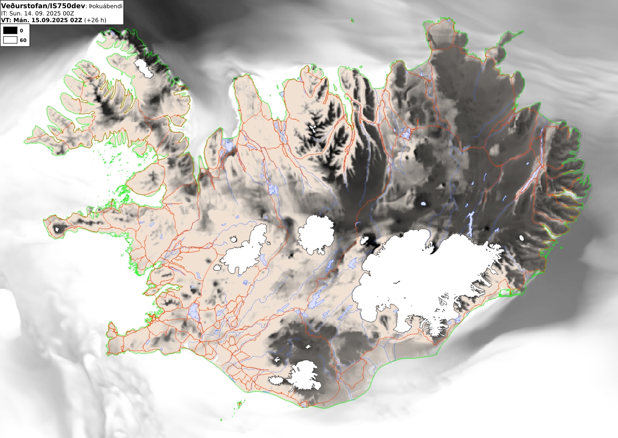Click the title text Veðurstofan/IS750dev
The width and height of the screenshot is (618, 438).
43,6
